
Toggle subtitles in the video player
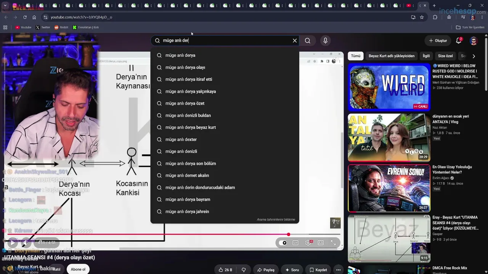click(295, 243)
